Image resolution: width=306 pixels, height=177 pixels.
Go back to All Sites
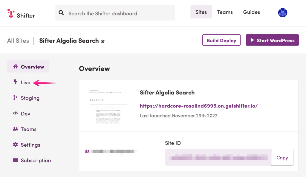18,41
